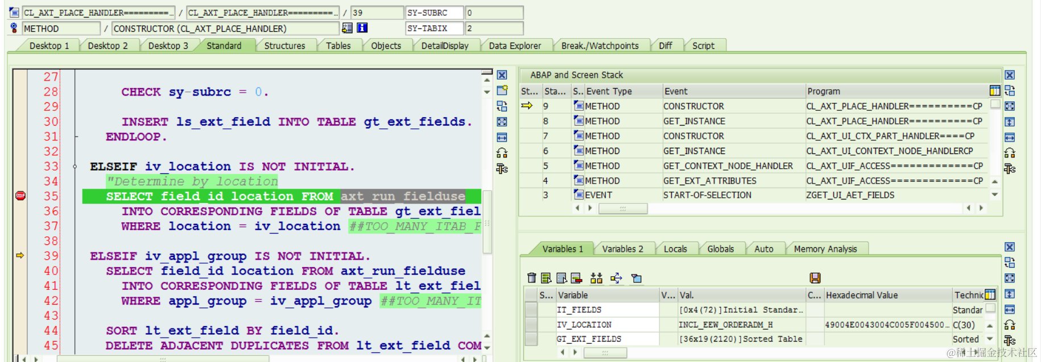Click the branching arrows icon in Variables toolbar
1041x362 pixels.
[616, 278]
